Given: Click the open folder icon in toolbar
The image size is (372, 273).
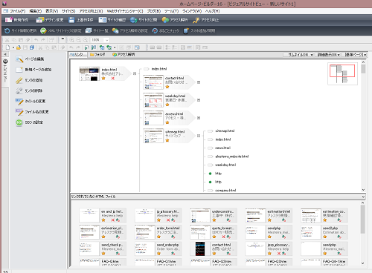Looking at the screenshot, I should [x=19, y=47].
